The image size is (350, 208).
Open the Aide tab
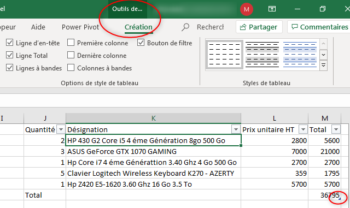[x=38, y=27]
